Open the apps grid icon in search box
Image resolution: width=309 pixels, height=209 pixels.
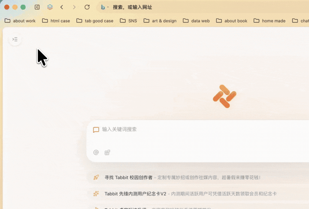pyautogui.click(x=107, y=152)
